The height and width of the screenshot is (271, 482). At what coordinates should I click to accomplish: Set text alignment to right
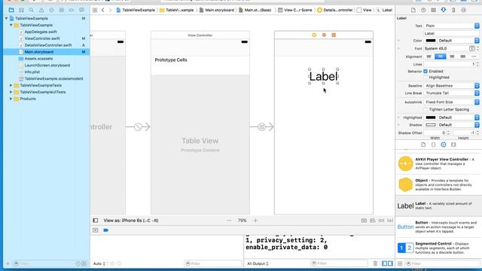[x=452, y=56]
